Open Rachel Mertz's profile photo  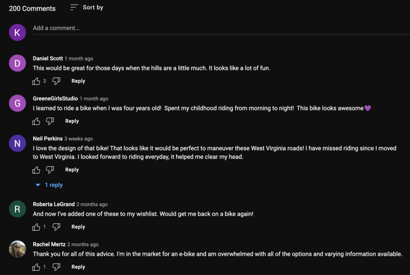click(x=18, y=249)
